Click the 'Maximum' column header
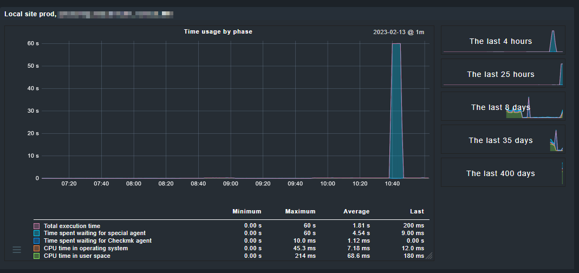Viewport: 579px width, 273px height. tap(300, 211)
